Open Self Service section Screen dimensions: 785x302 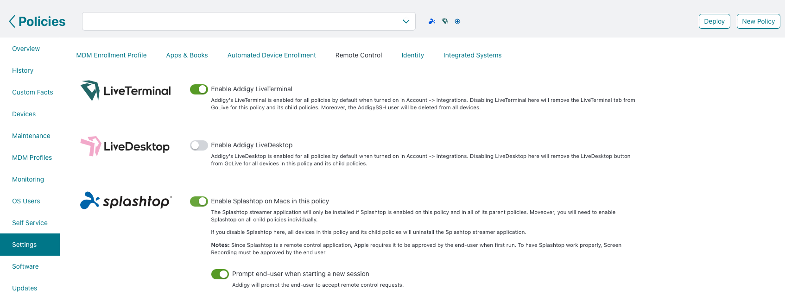(30, 223)
